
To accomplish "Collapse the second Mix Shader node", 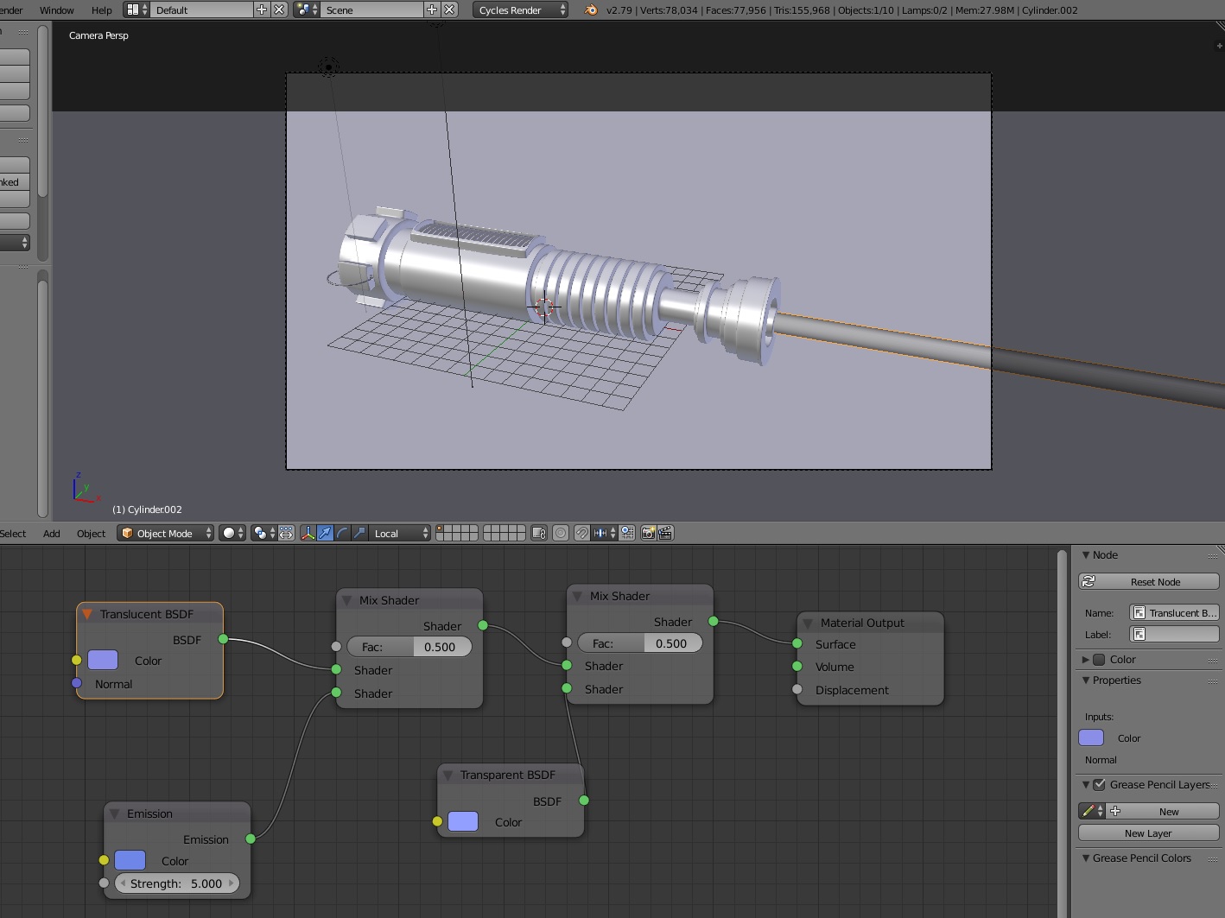I will click(577, 596).
